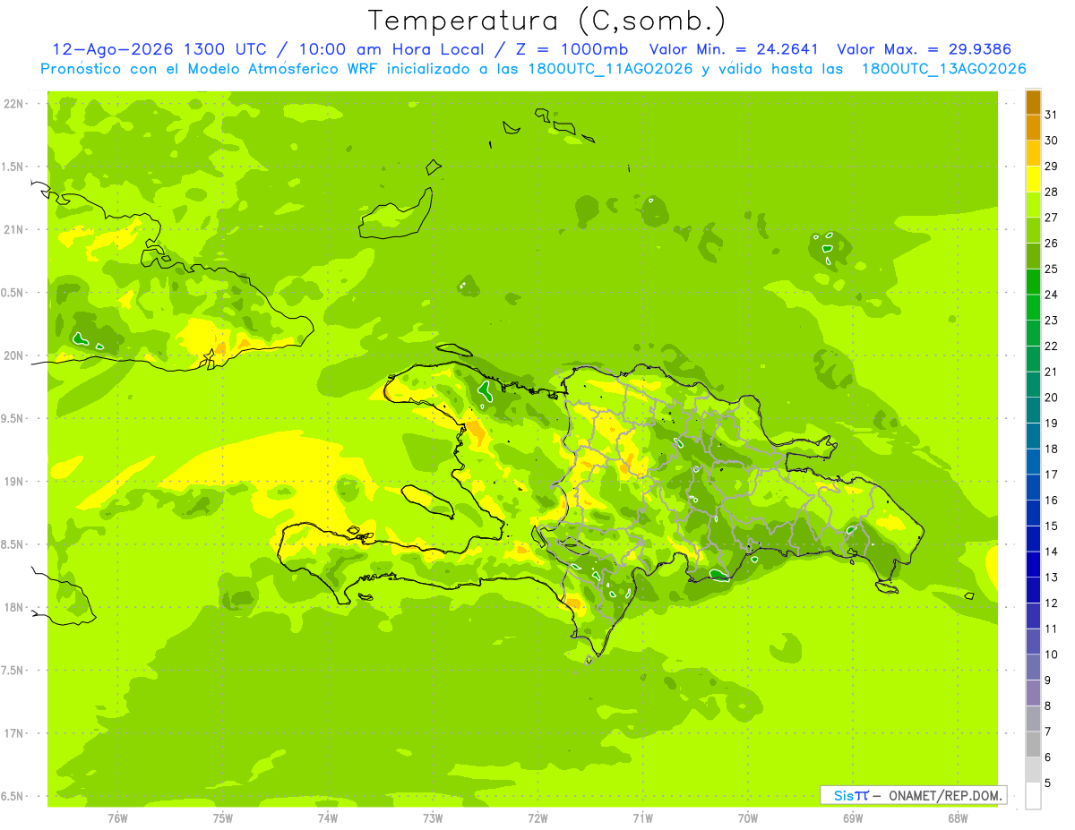
Task: Click the dark blue 13–14 colorbar segment
Action: click(1033, 565)
